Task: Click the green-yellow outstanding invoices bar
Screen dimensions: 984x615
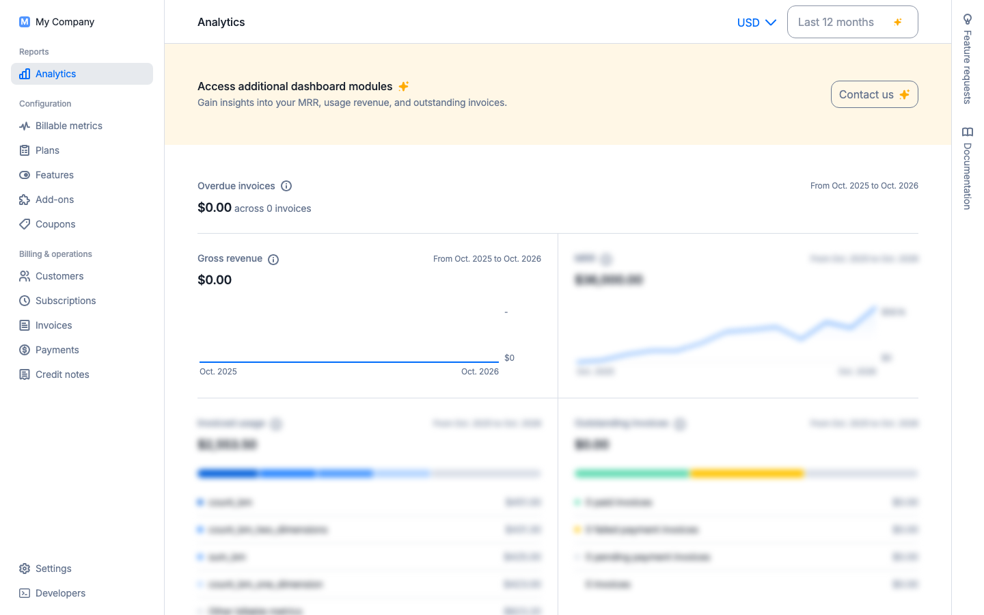Action: [746, 473]
